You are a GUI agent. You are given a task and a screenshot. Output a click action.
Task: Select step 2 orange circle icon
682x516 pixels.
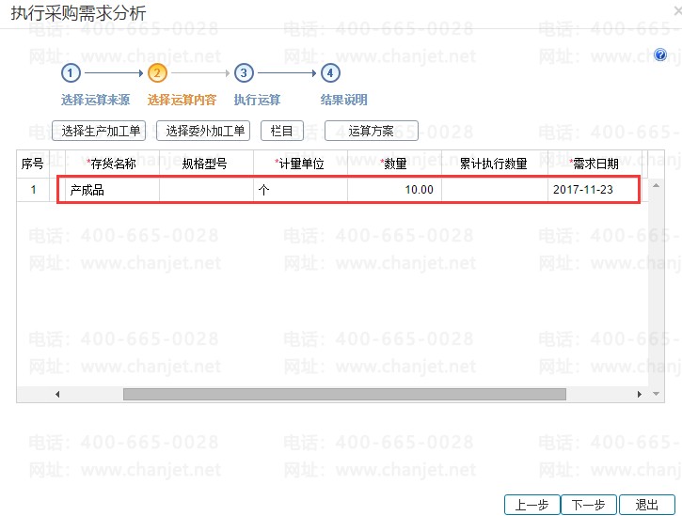click(x=157, y=73)
